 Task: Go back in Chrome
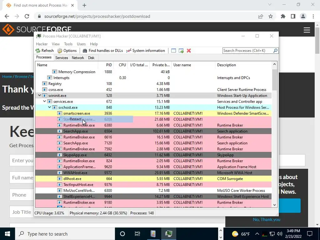click(7, 16)
